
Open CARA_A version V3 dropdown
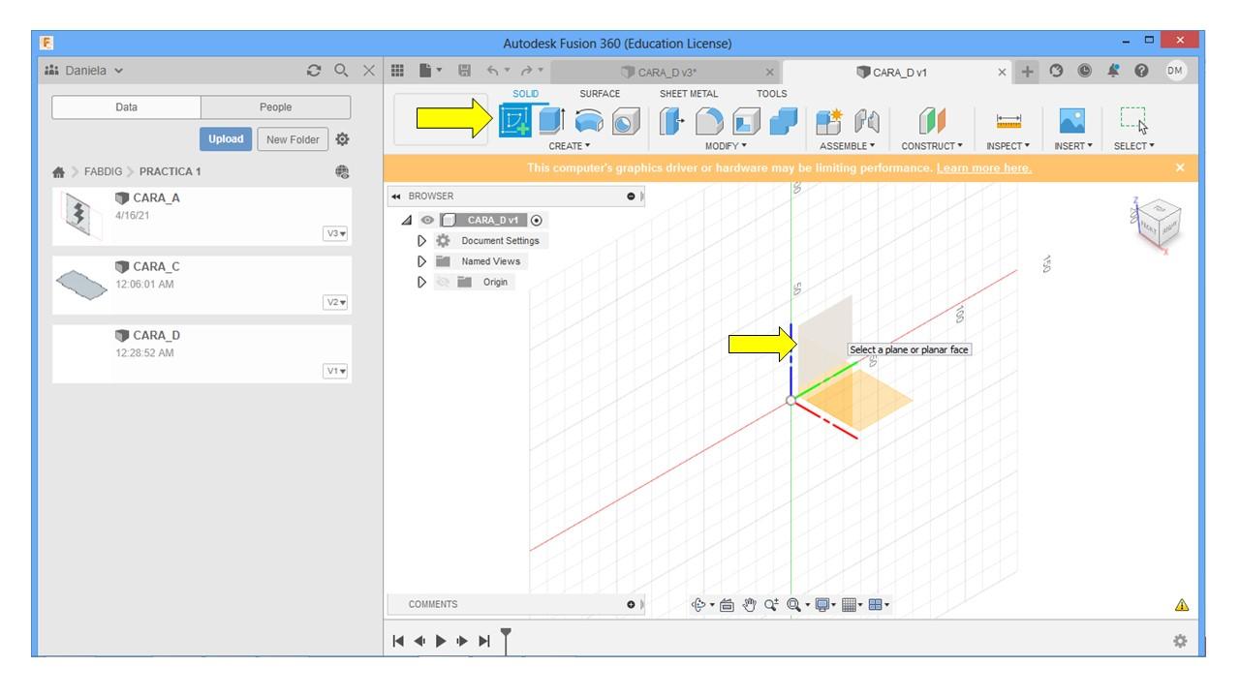(x=335, y=234)
